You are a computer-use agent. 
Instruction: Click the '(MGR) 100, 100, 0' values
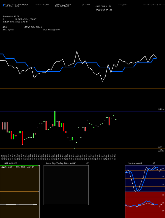pos(33,27)
